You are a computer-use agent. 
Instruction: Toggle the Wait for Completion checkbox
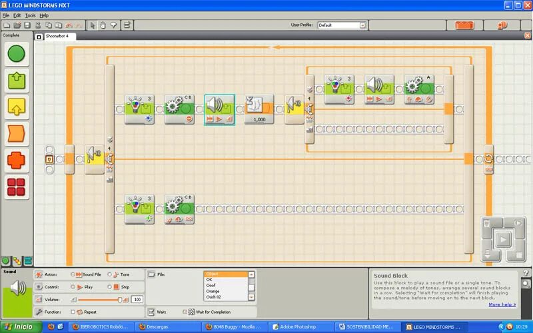pos(185,312)
